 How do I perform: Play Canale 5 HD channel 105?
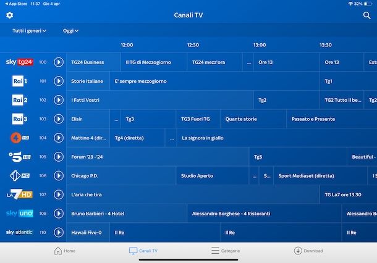pyautogui.click(x=59, y=157)
